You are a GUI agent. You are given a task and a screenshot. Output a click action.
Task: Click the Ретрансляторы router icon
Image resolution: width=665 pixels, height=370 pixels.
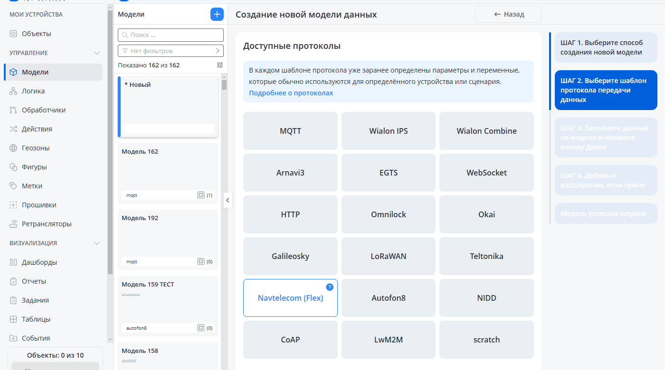13,224
